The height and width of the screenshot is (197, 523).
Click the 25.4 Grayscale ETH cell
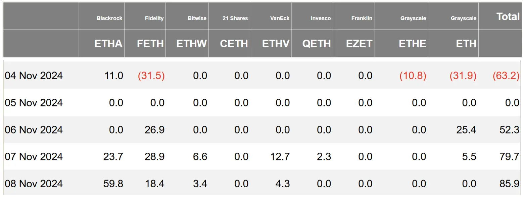(467, 130)
